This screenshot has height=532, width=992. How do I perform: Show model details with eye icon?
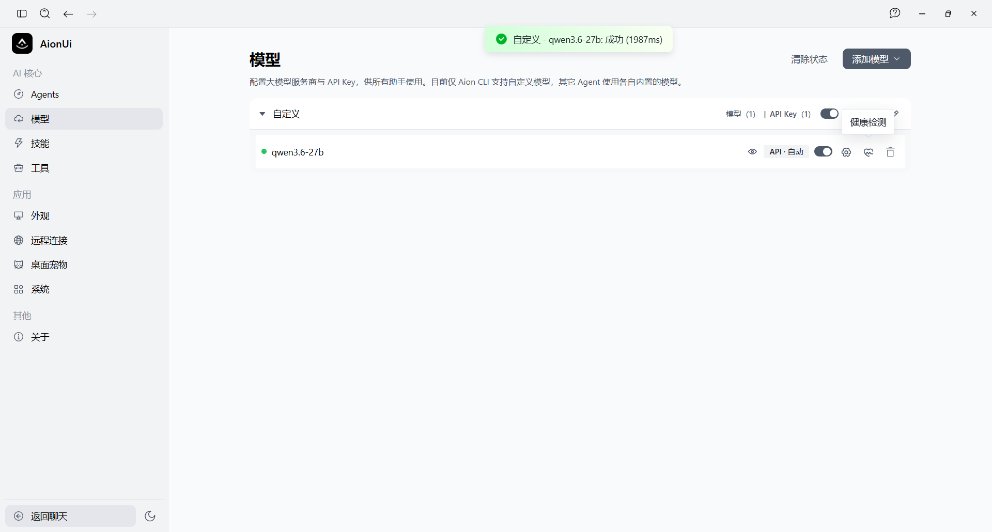(x=752, y=152)
